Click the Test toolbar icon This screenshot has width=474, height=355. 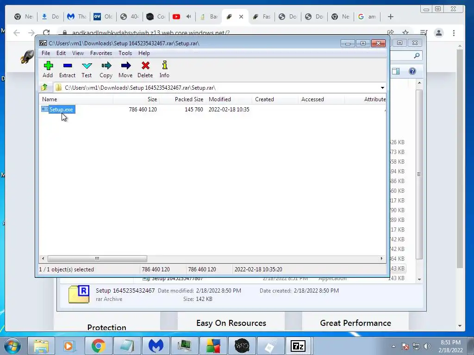[x=87, y=69]
